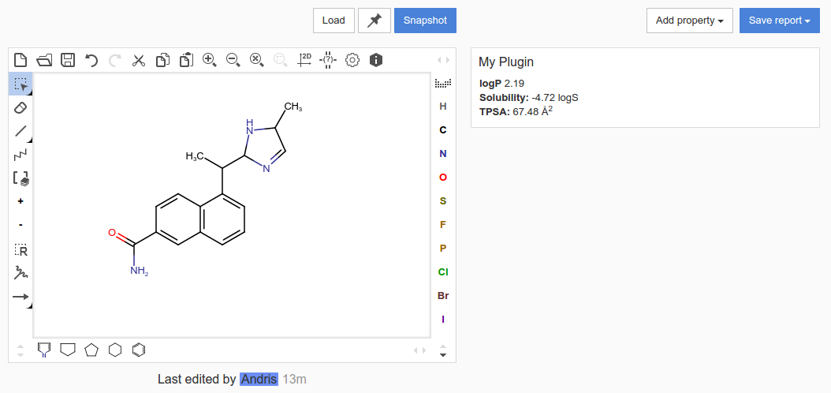Select the chain drawing tool
This screenshot has height=393, width=831.
click(x=20, y=155)
